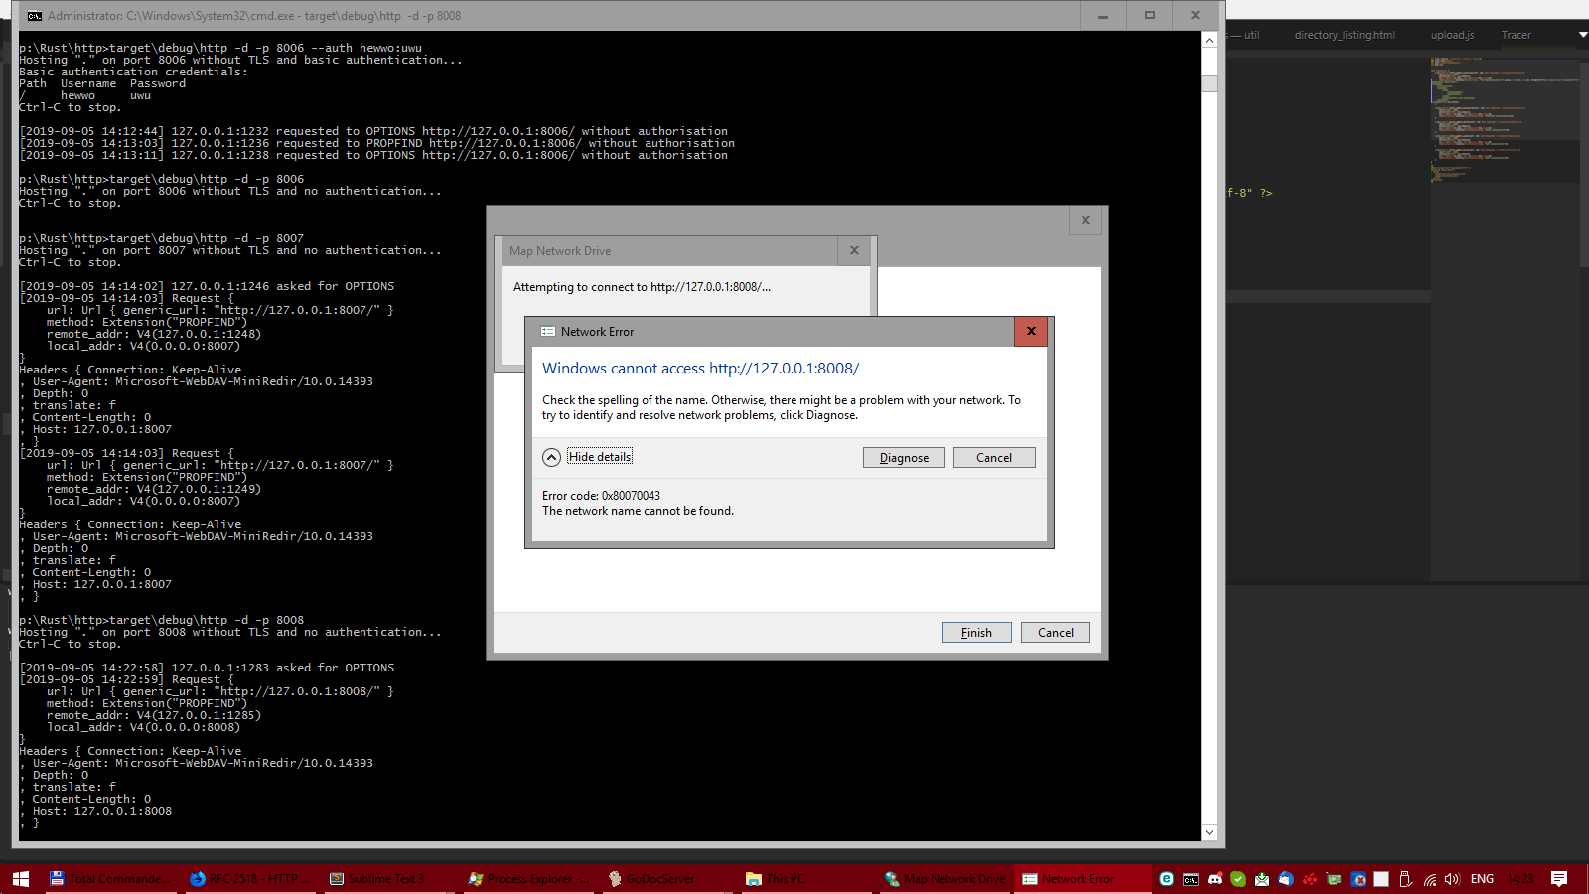The image size is (1589, 894).
Task: Open the This PC taskbar window
Action: (x=777, y=879)
